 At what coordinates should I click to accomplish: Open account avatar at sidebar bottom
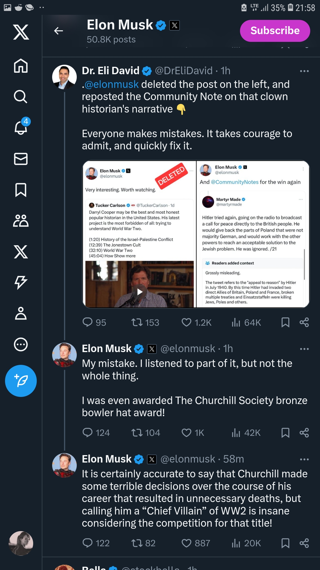tap(21, 543)
